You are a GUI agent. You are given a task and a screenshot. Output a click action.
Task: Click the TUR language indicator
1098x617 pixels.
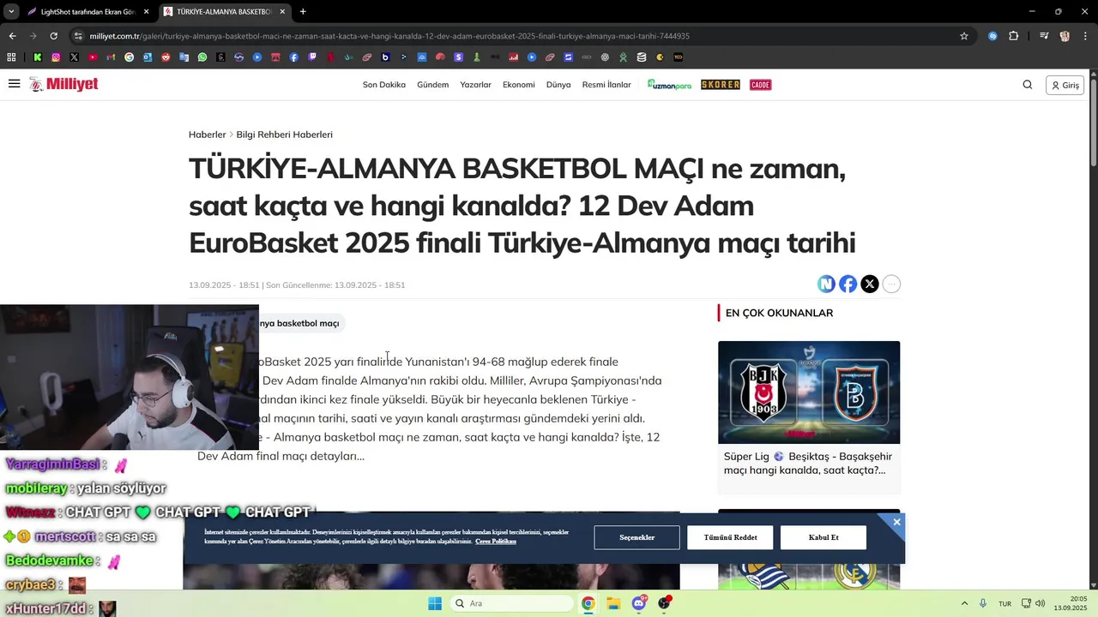(1004, 603)
